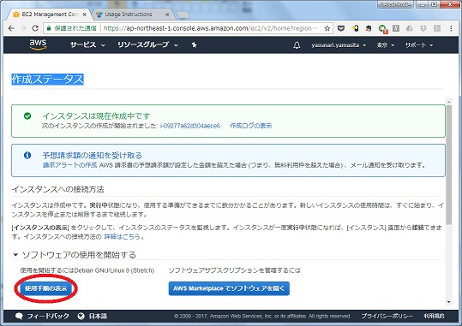Reload the page with refresh icon
This screenshot has height=326, width=462.
35,28
